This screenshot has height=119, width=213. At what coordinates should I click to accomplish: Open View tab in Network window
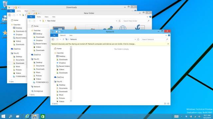(x=71, y=35)
